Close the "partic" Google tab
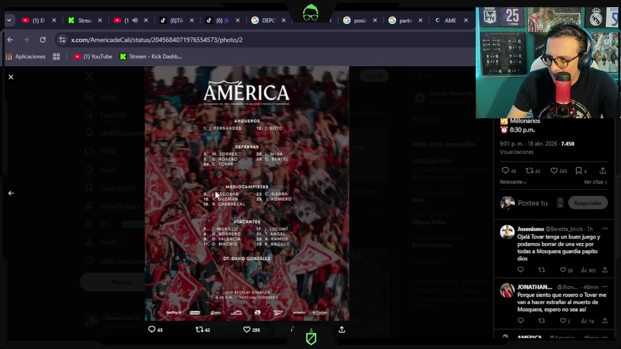Image resolution: width=621 pixels, height=349 pixels. (x=420, y=20)
